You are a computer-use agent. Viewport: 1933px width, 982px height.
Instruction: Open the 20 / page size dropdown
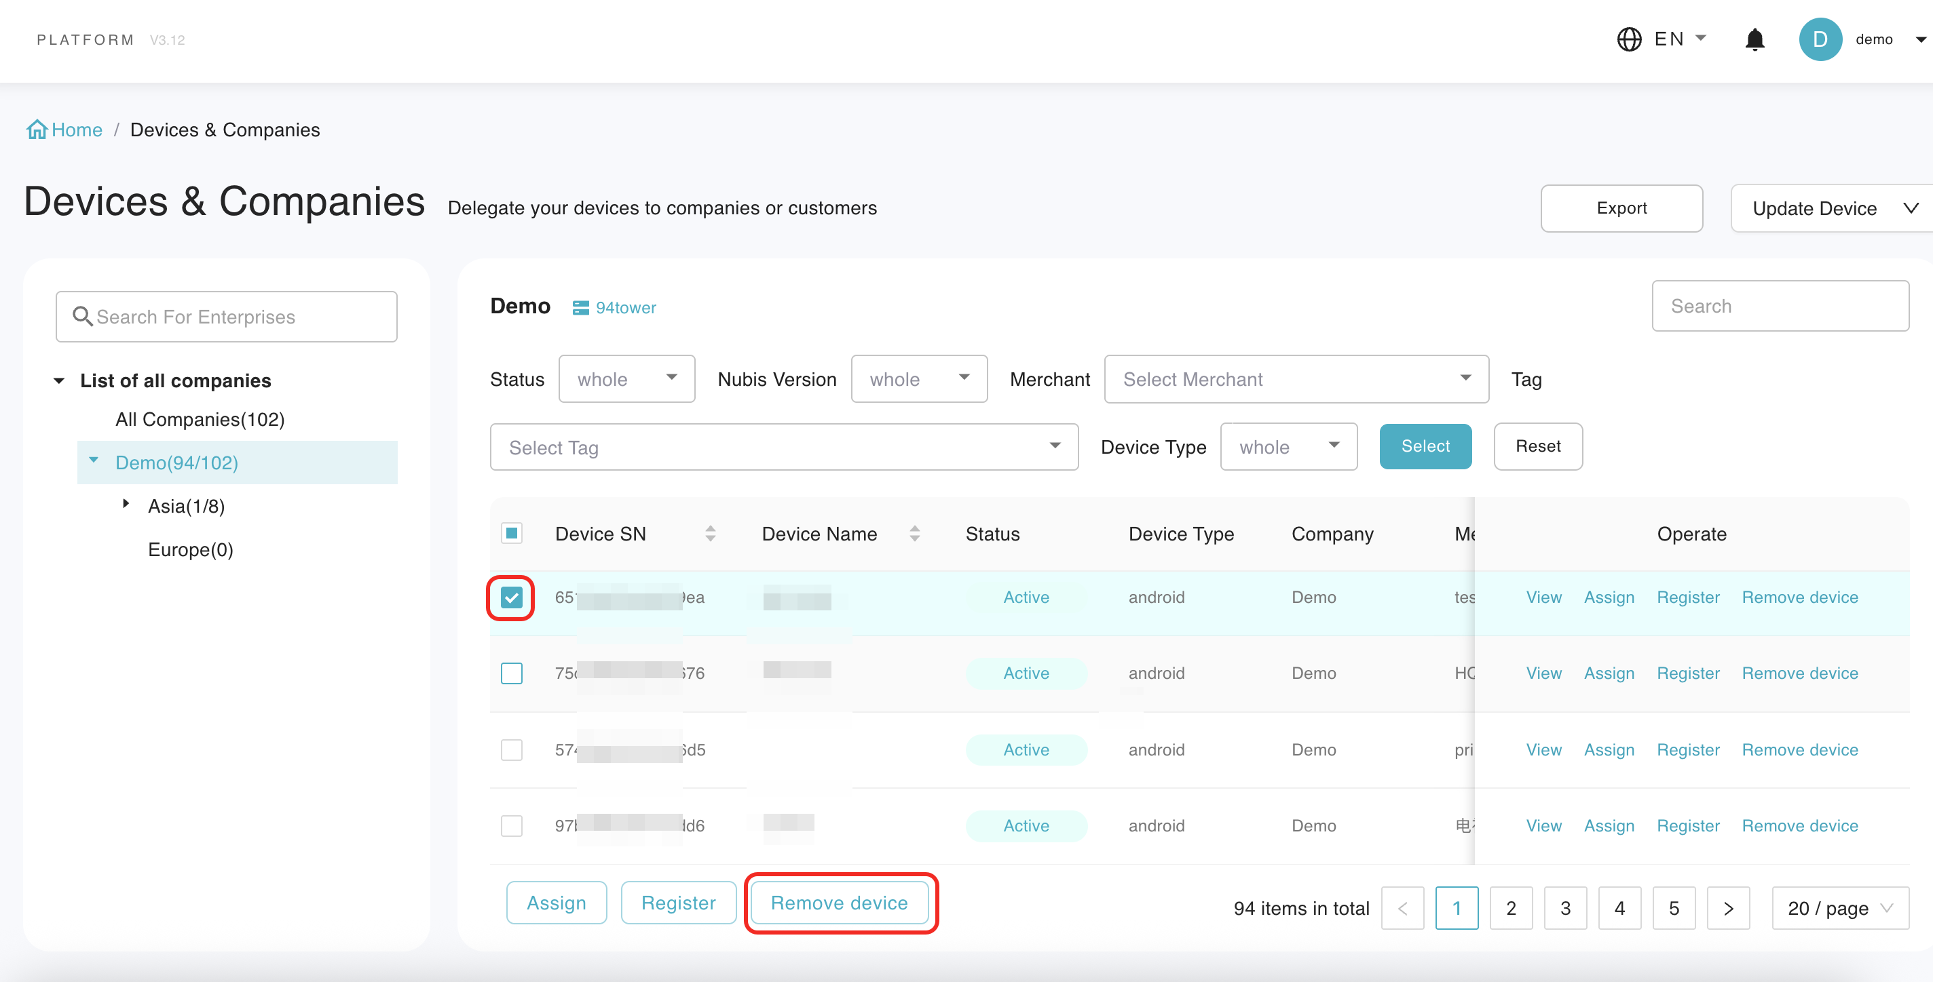coord(1839,908)
